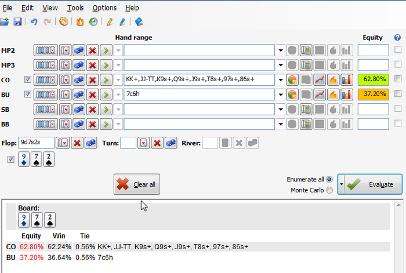Open flop card selector icon
The image size is (406, 273).
(x=63, y=143)
